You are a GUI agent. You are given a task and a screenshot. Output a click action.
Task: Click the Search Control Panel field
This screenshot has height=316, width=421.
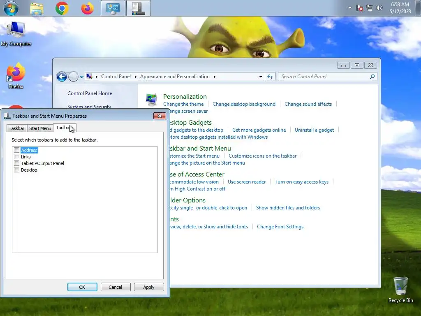328,77
